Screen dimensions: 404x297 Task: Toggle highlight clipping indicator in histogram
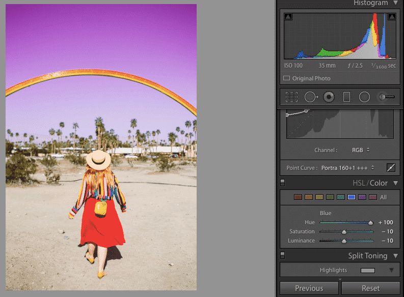[x=392, y=17]
